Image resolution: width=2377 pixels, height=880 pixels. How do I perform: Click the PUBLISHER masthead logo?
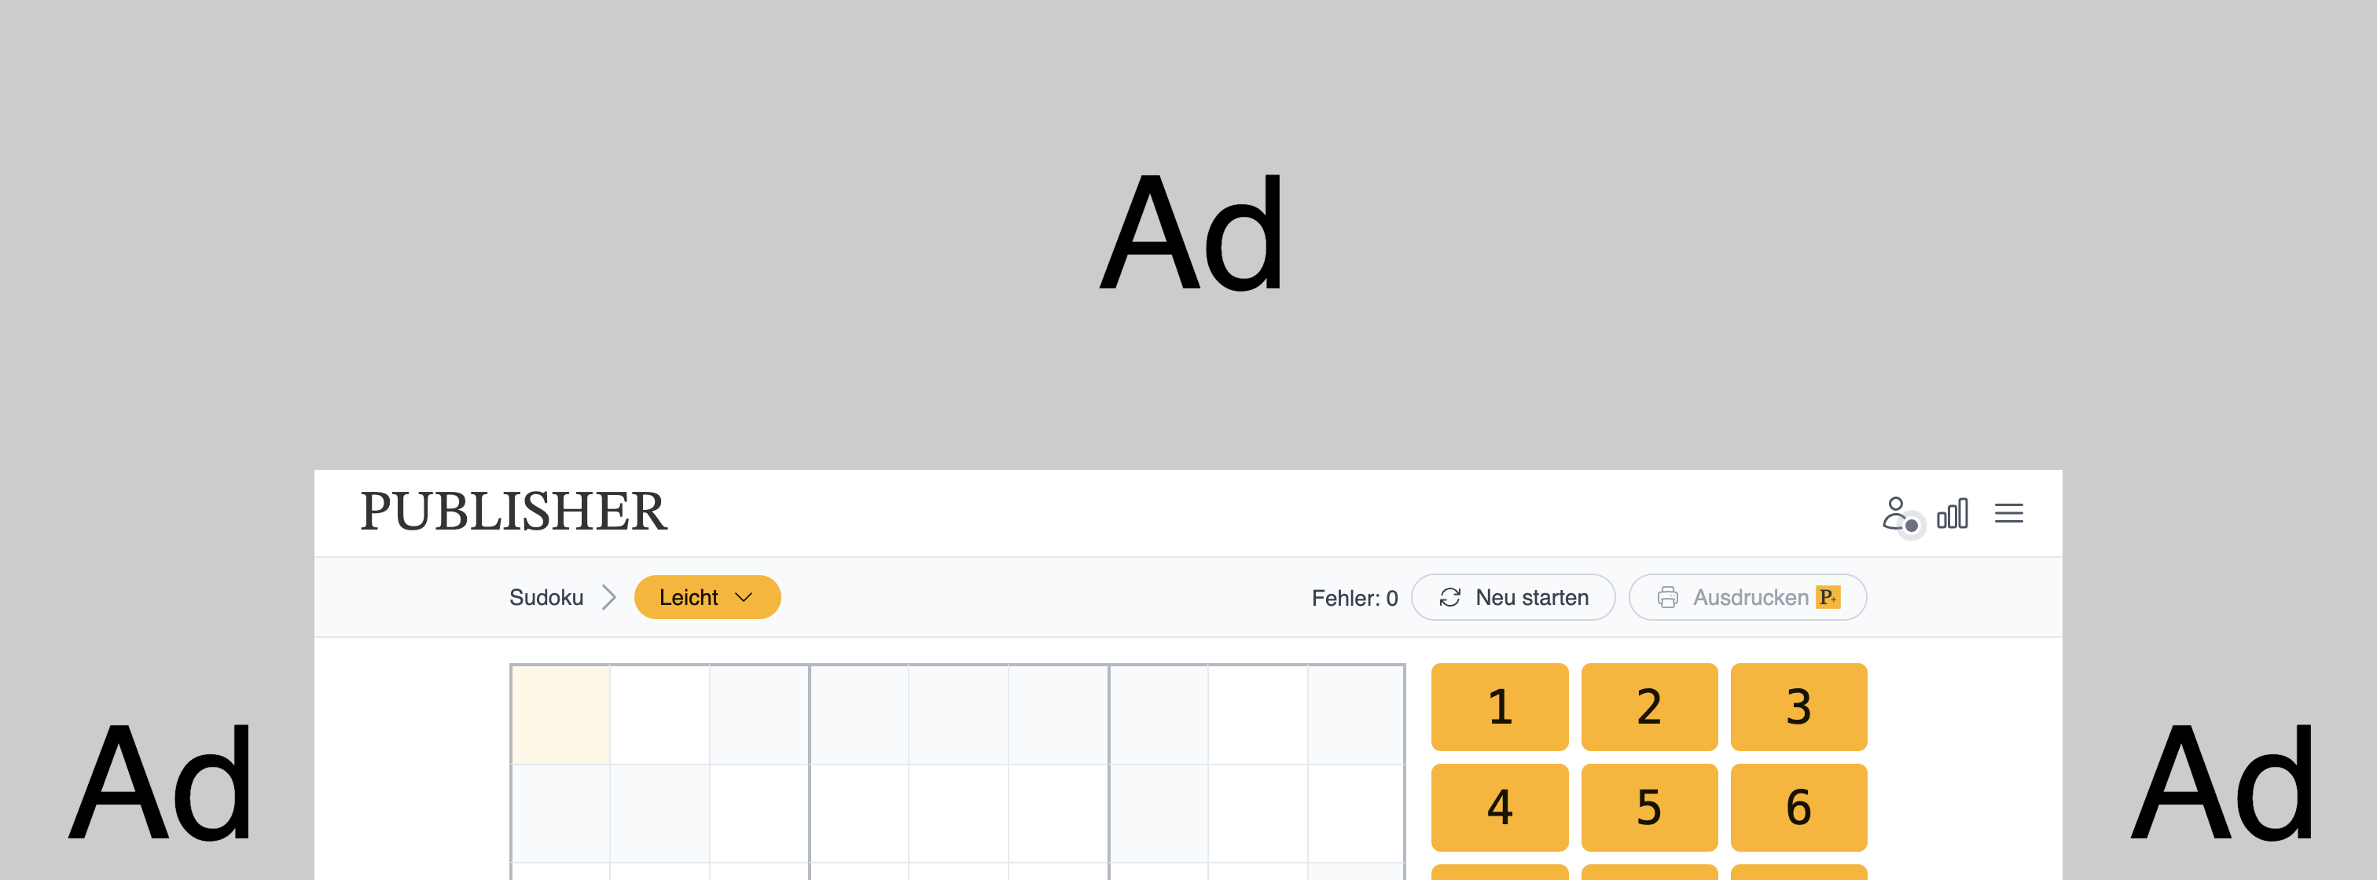click(516, 512)
